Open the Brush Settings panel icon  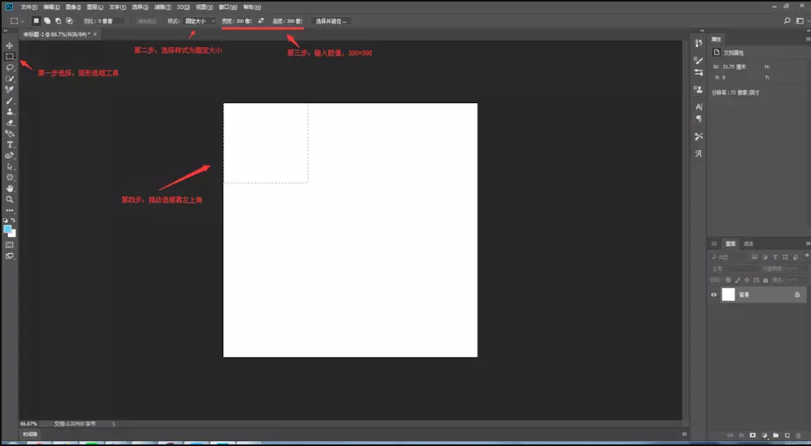pos(699,61)
